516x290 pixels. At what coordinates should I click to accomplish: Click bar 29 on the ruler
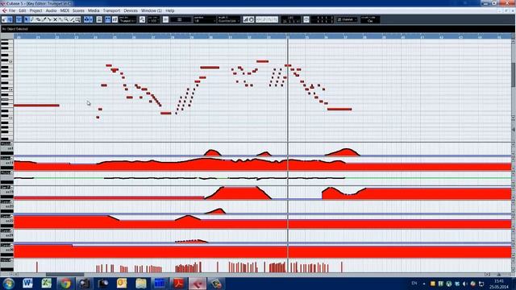[x=192, y=37]
